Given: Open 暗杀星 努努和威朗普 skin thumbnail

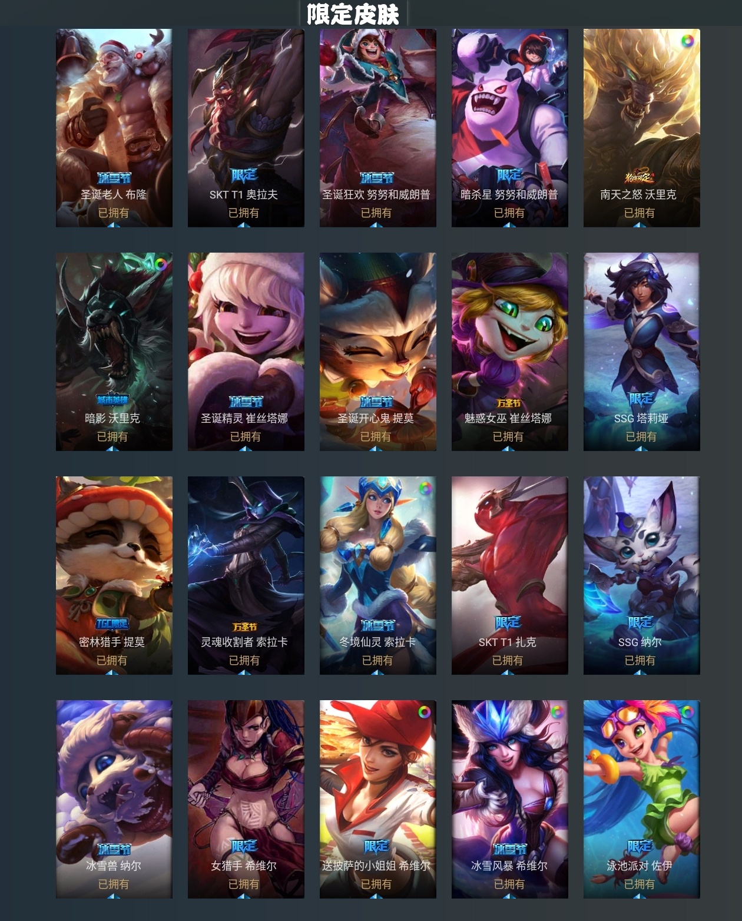Looking at the screenshot, I should click(510, 128).
